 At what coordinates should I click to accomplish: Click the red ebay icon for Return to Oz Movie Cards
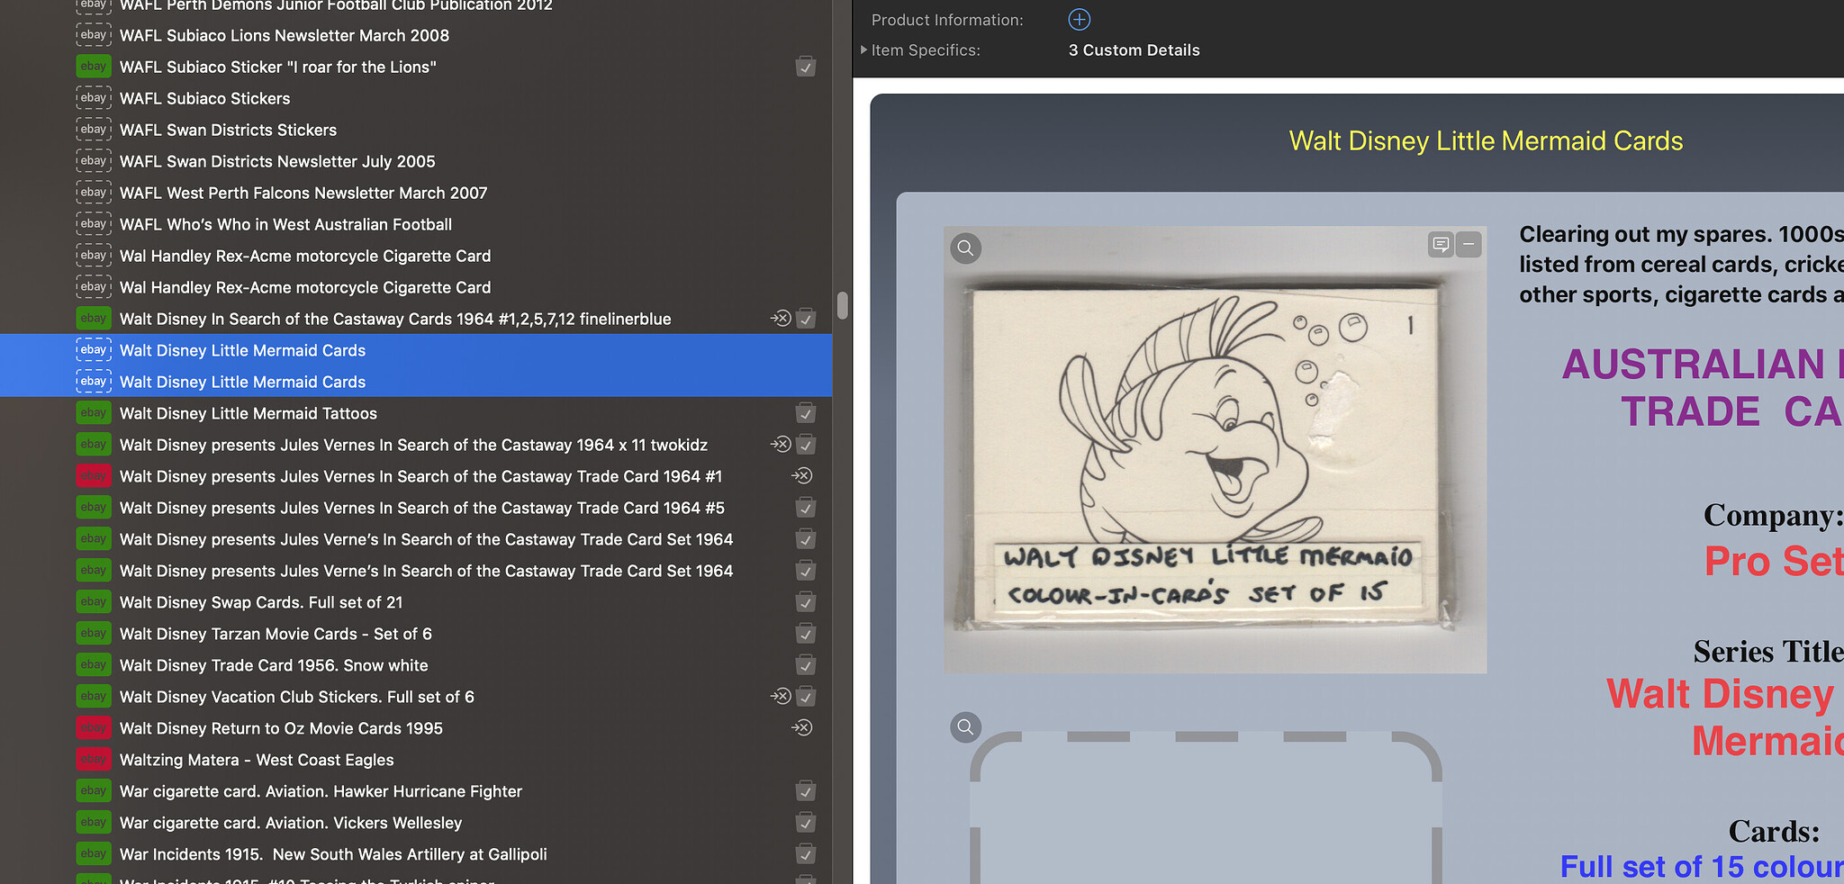[x=93, y=728]
